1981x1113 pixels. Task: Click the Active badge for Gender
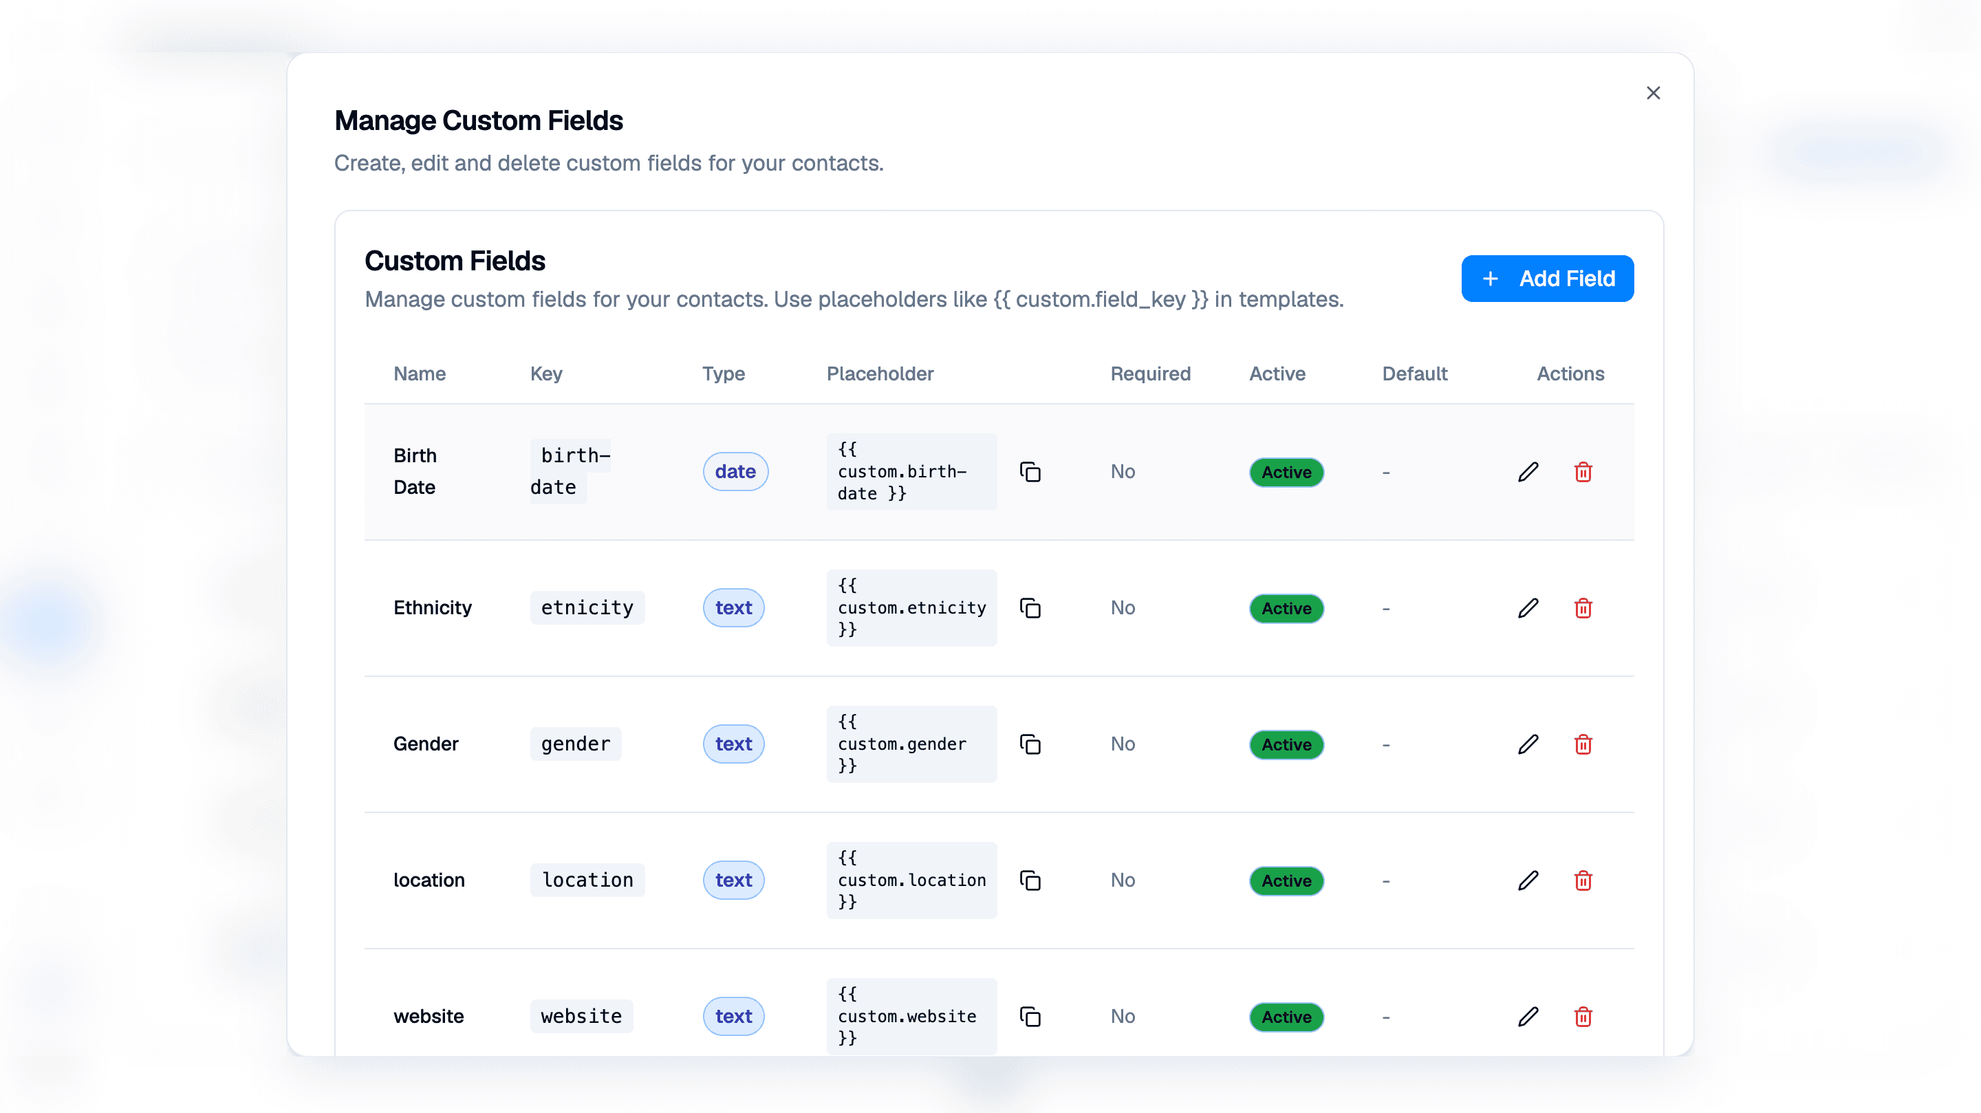tap(1286, 744)
